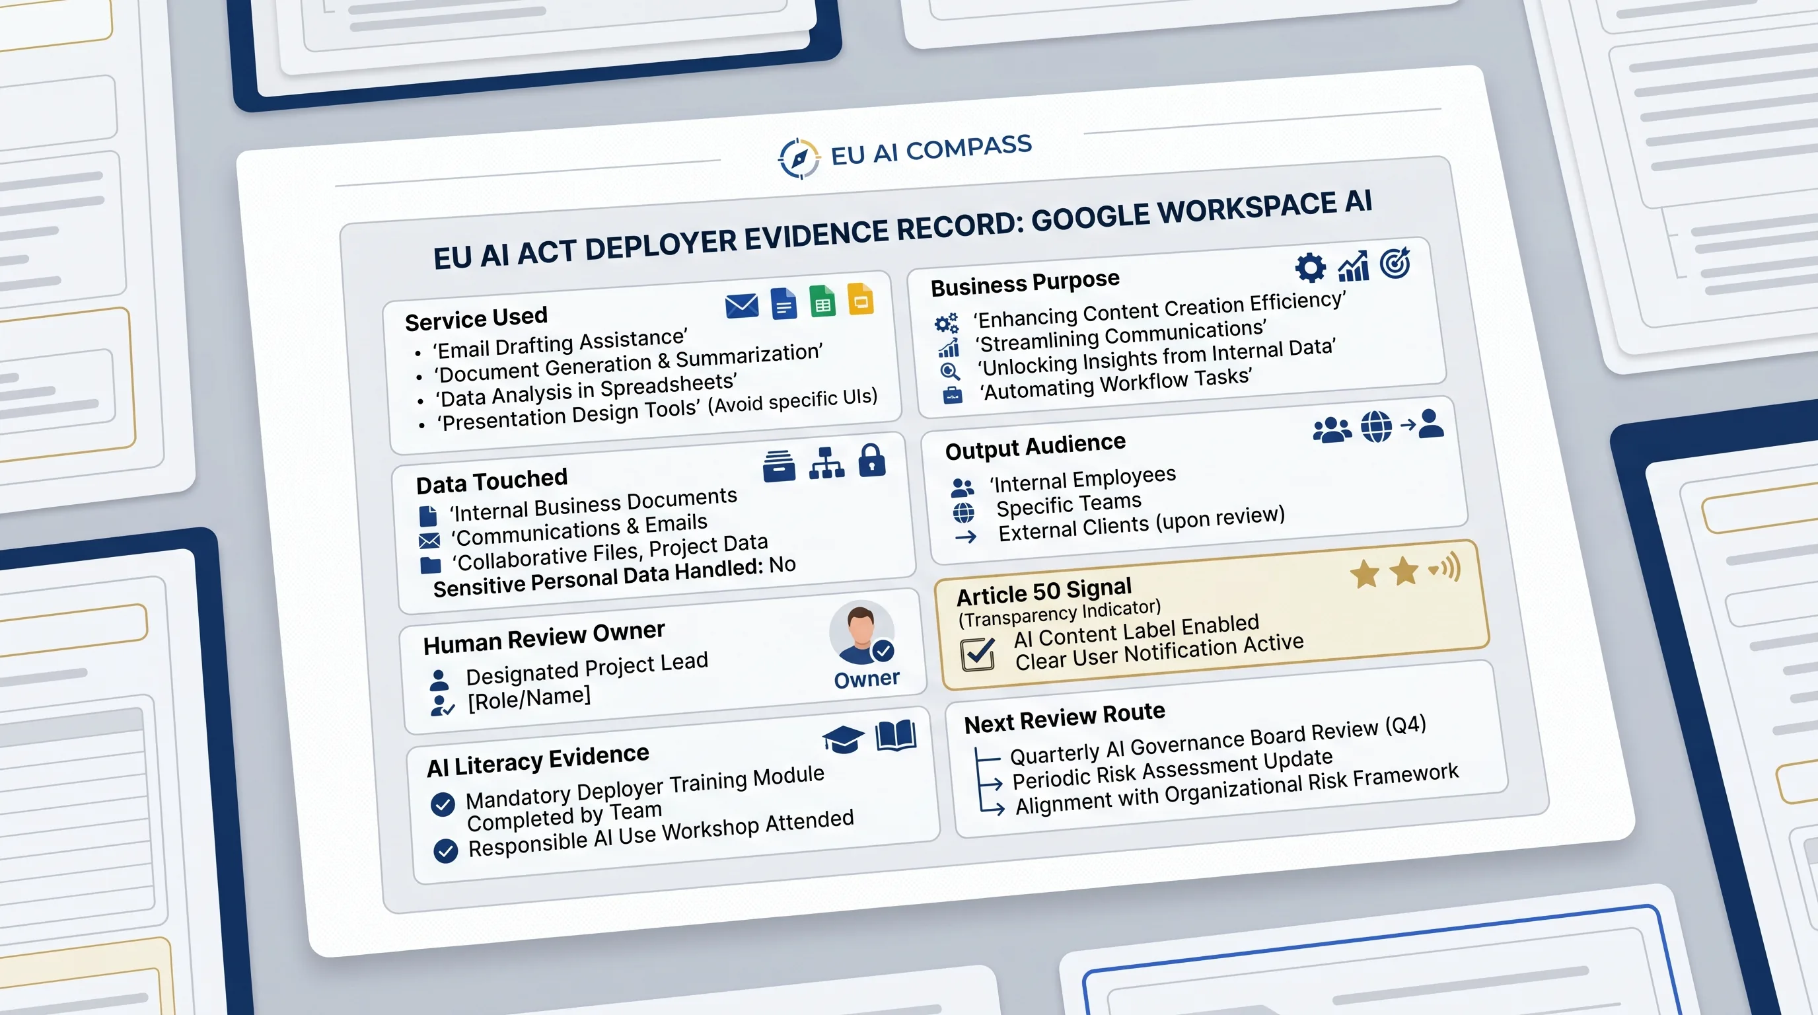Click the target icon in Business Purpose header

click(1395, 263)
